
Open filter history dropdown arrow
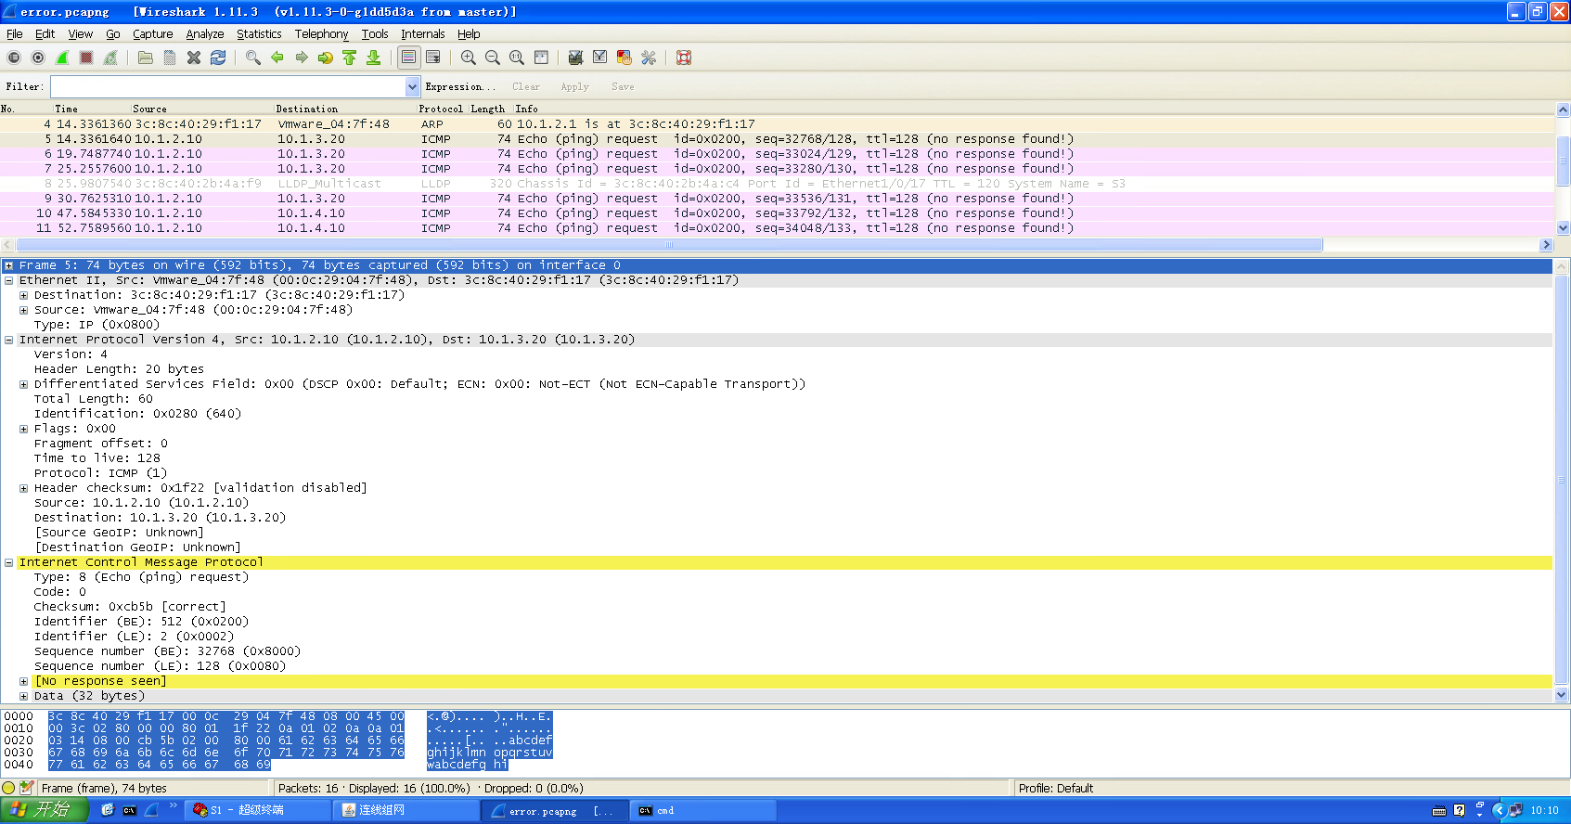click(x=413, y=86)
